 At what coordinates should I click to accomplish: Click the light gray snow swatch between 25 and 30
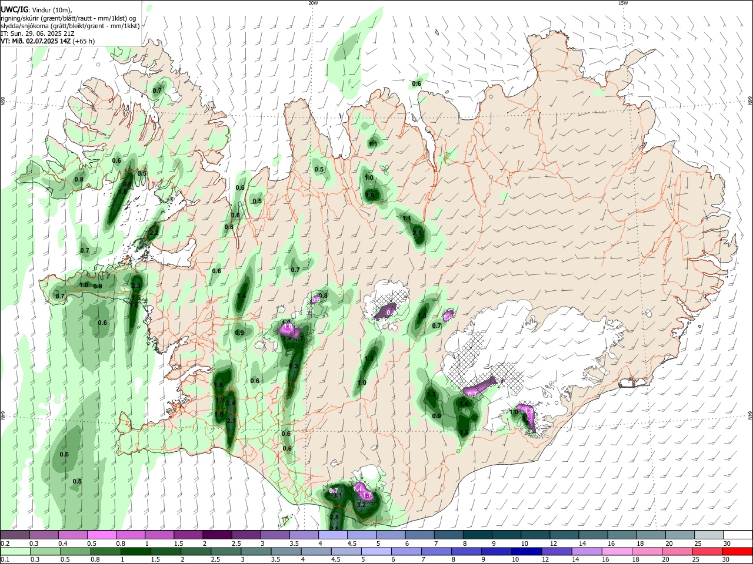point(708,535)
